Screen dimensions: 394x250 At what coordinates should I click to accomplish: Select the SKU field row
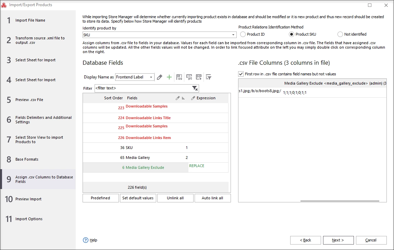pos(156,148)
